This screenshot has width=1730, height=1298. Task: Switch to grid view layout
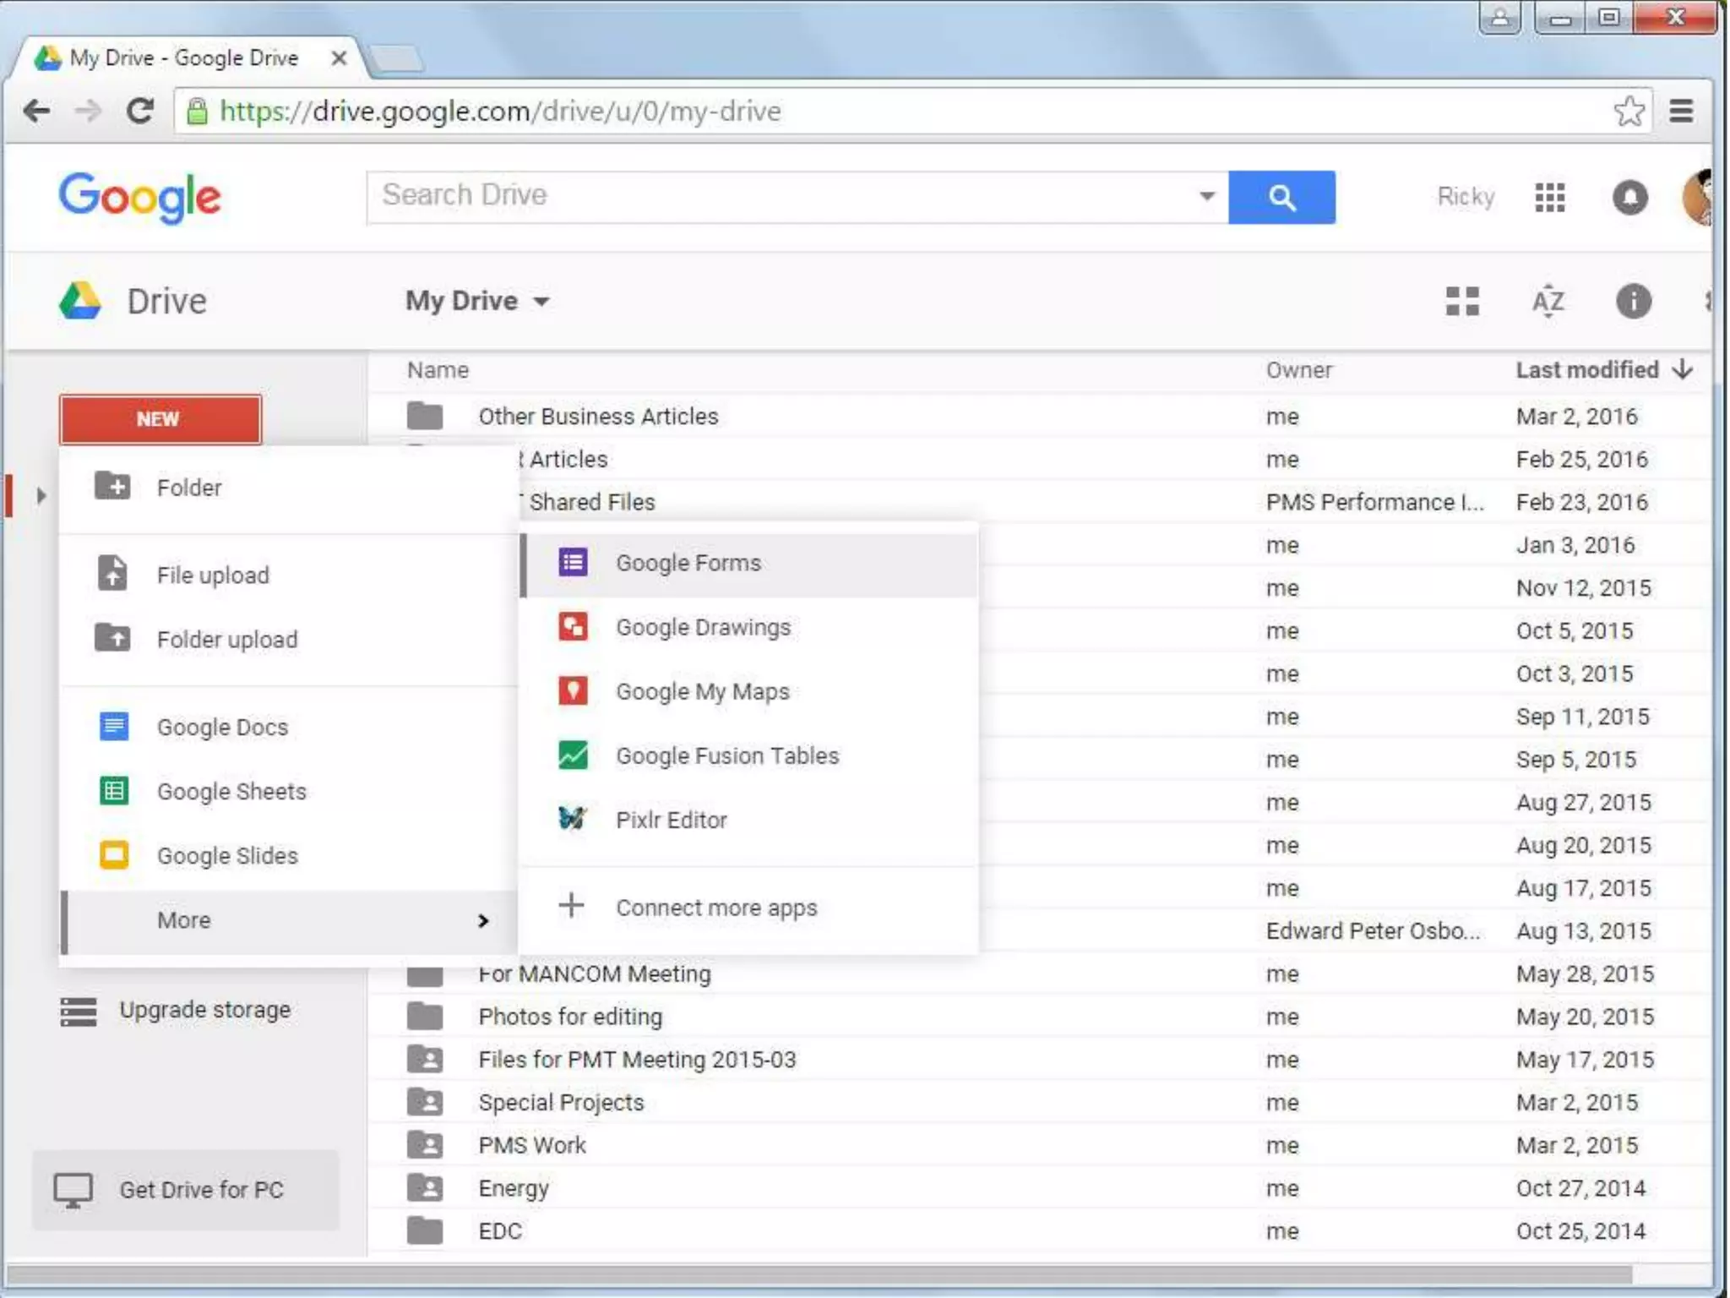coord(1462,301)
